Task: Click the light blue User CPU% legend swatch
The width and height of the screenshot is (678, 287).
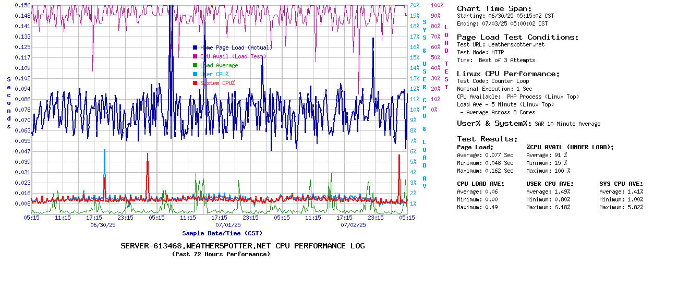Action: coord(195,74)
